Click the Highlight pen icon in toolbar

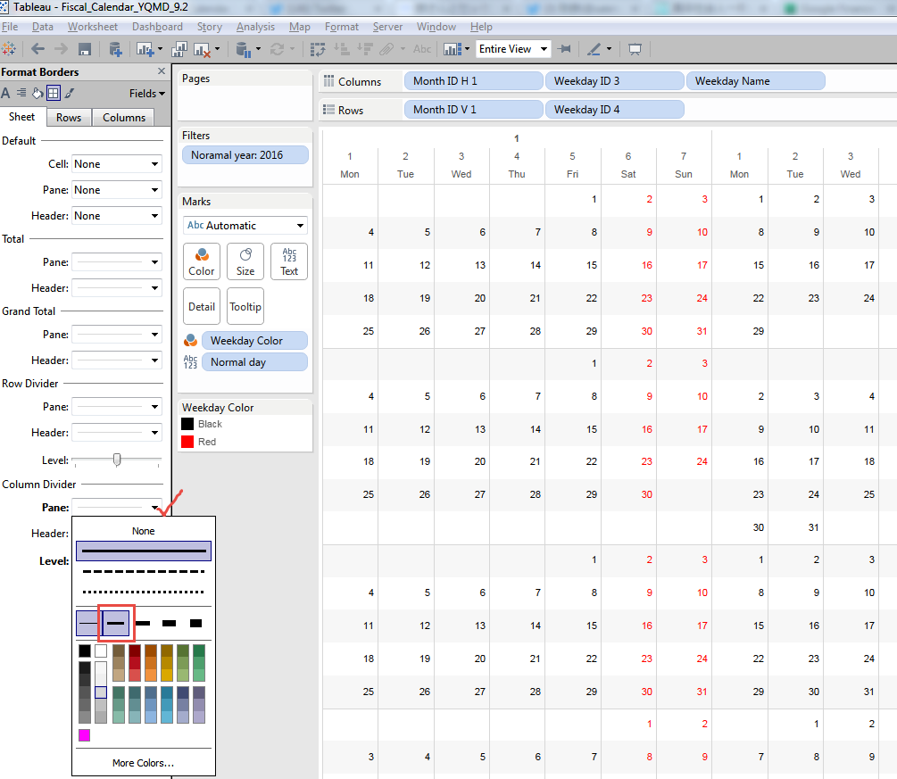point(594,49)
